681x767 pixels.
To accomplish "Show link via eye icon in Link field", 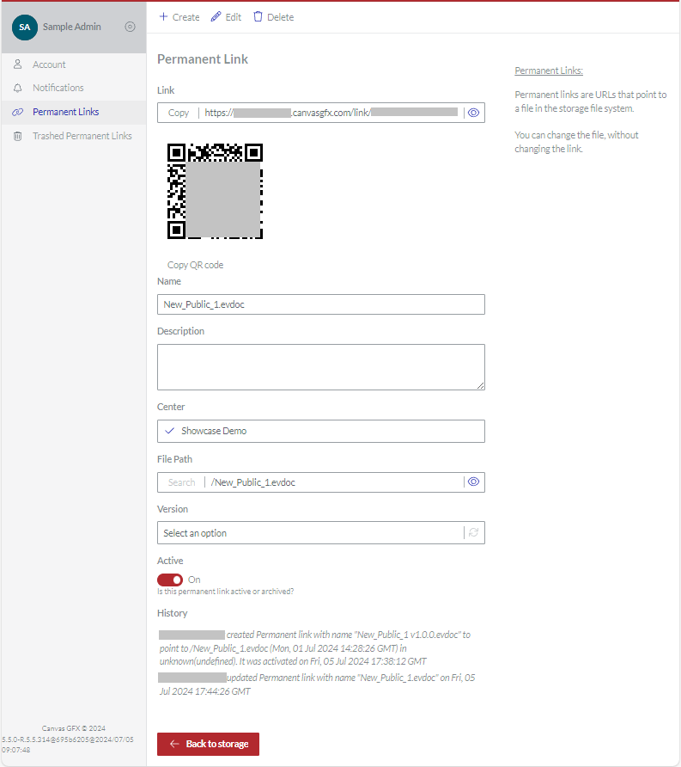I will [473, 113].
